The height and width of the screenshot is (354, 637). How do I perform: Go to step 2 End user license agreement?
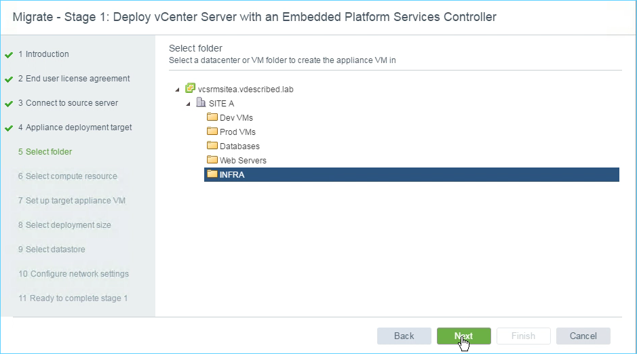point(74,79)
